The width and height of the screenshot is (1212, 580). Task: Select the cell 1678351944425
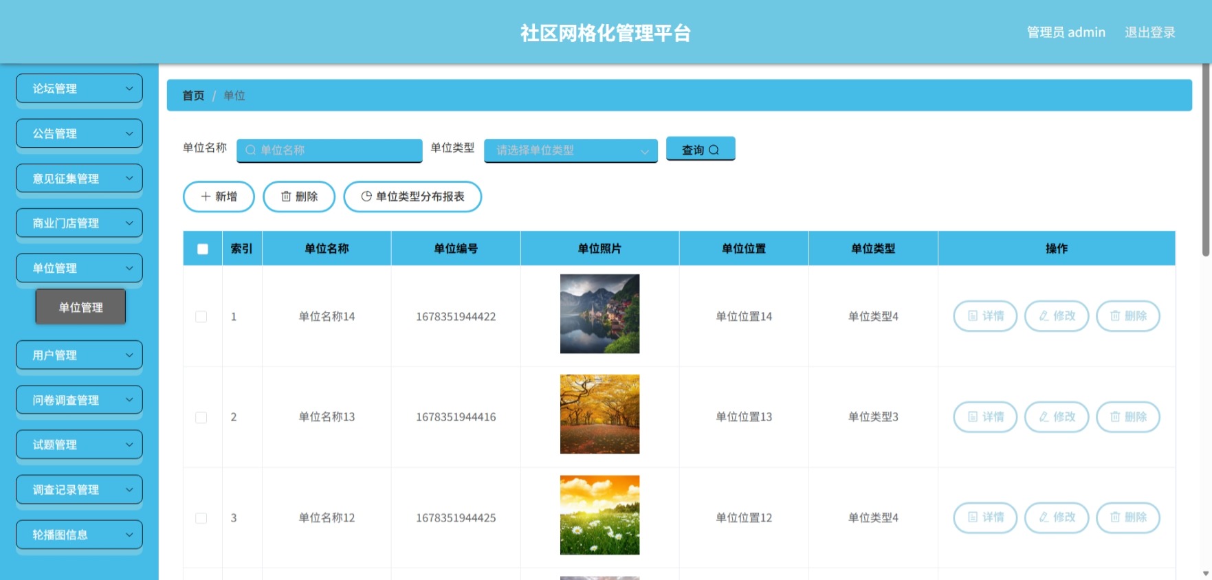tap(456, 518)
